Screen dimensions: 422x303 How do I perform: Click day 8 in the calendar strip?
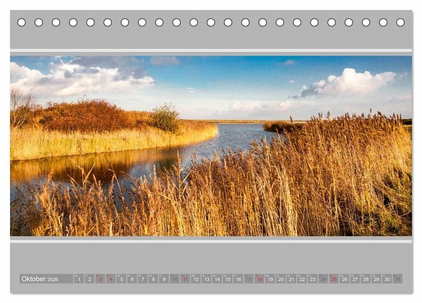tap(154, 279)
